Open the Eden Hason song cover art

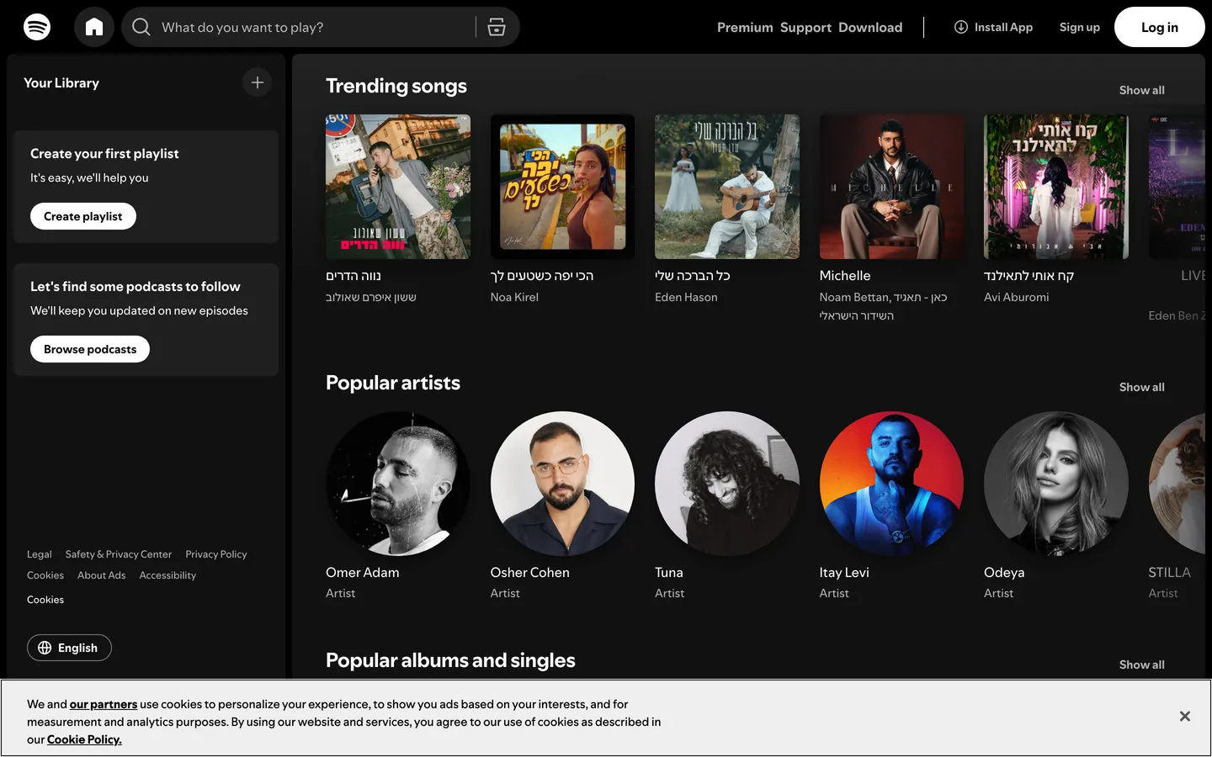pos(727,187)
